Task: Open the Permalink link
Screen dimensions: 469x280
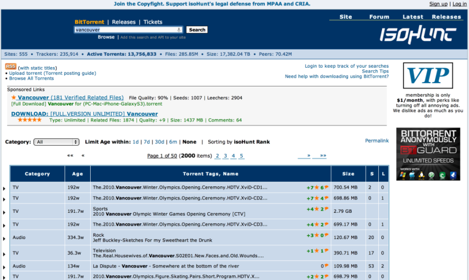Action: [377, 141]
